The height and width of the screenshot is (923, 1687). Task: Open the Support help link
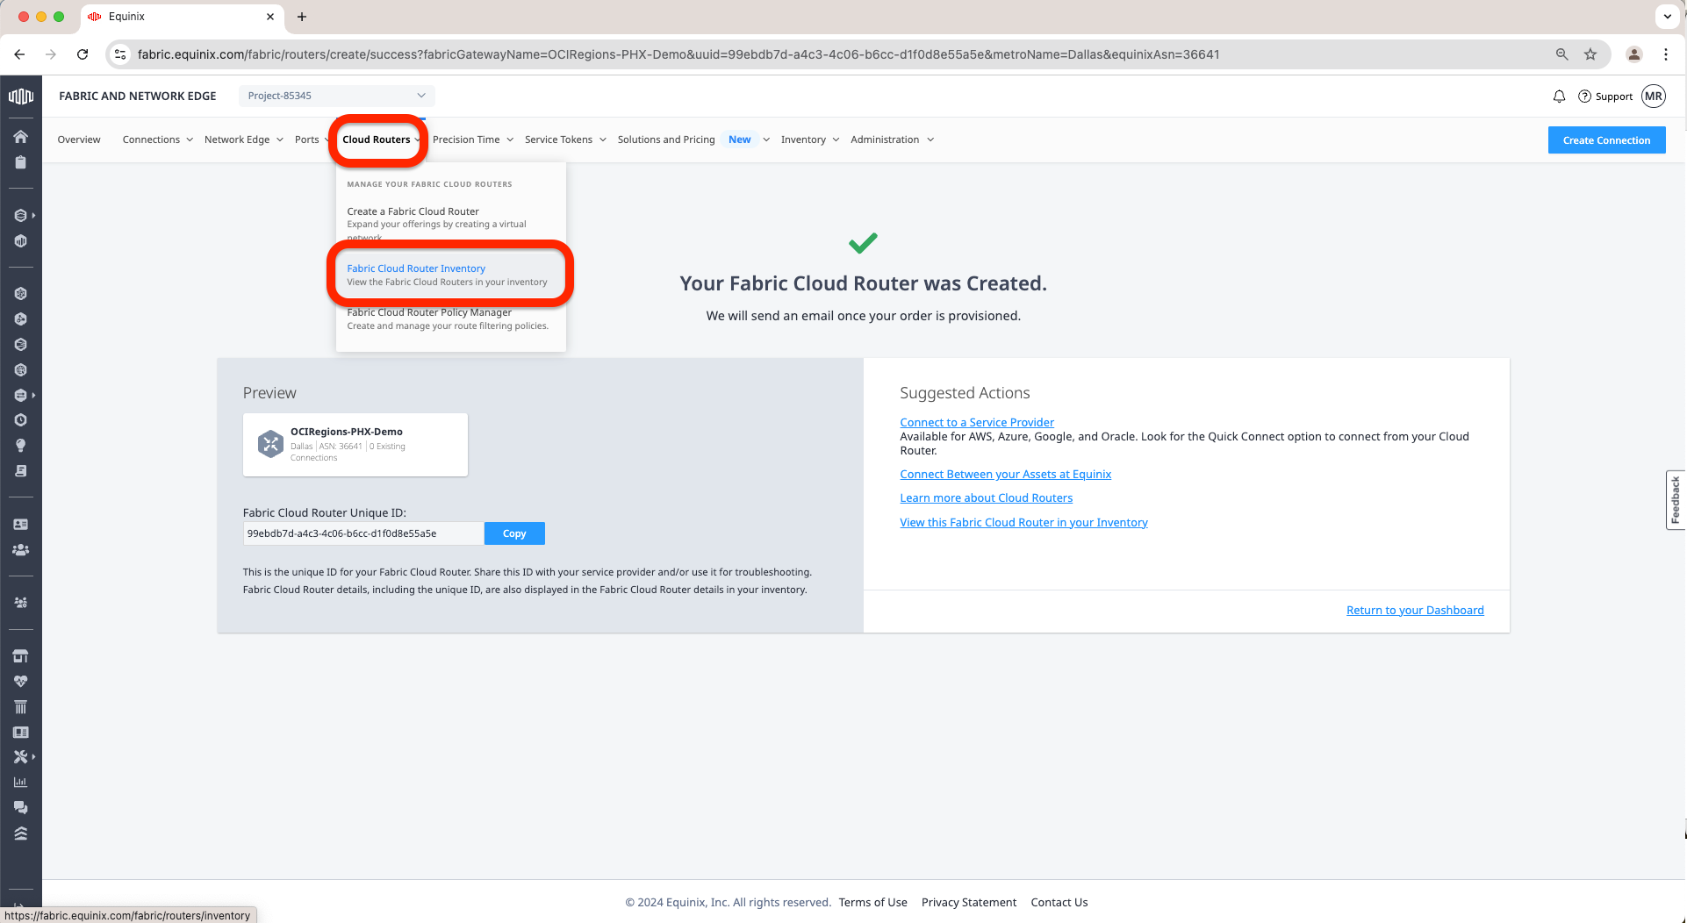coord(1605,97)
